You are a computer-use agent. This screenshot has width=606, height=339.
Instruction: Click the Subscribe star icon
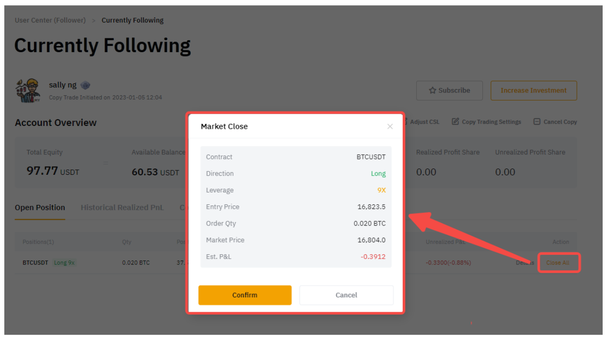[432, 90]
